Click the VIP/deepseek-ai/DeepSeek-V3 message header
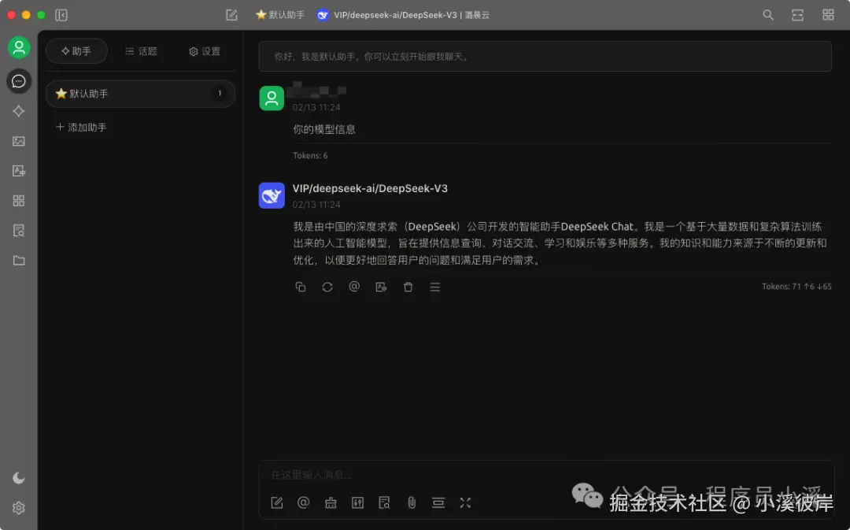Viewport: 850px width, 530px height. pyautogui.click(x=370, y=188)
